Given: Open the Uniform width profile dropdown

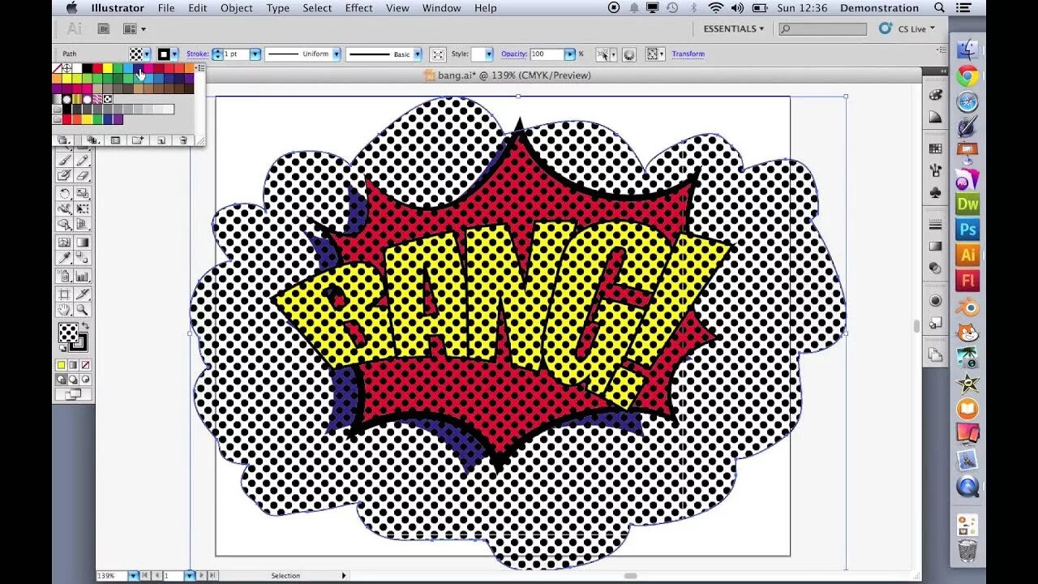Looking at the screenshot, I should [x=337, y=54].
